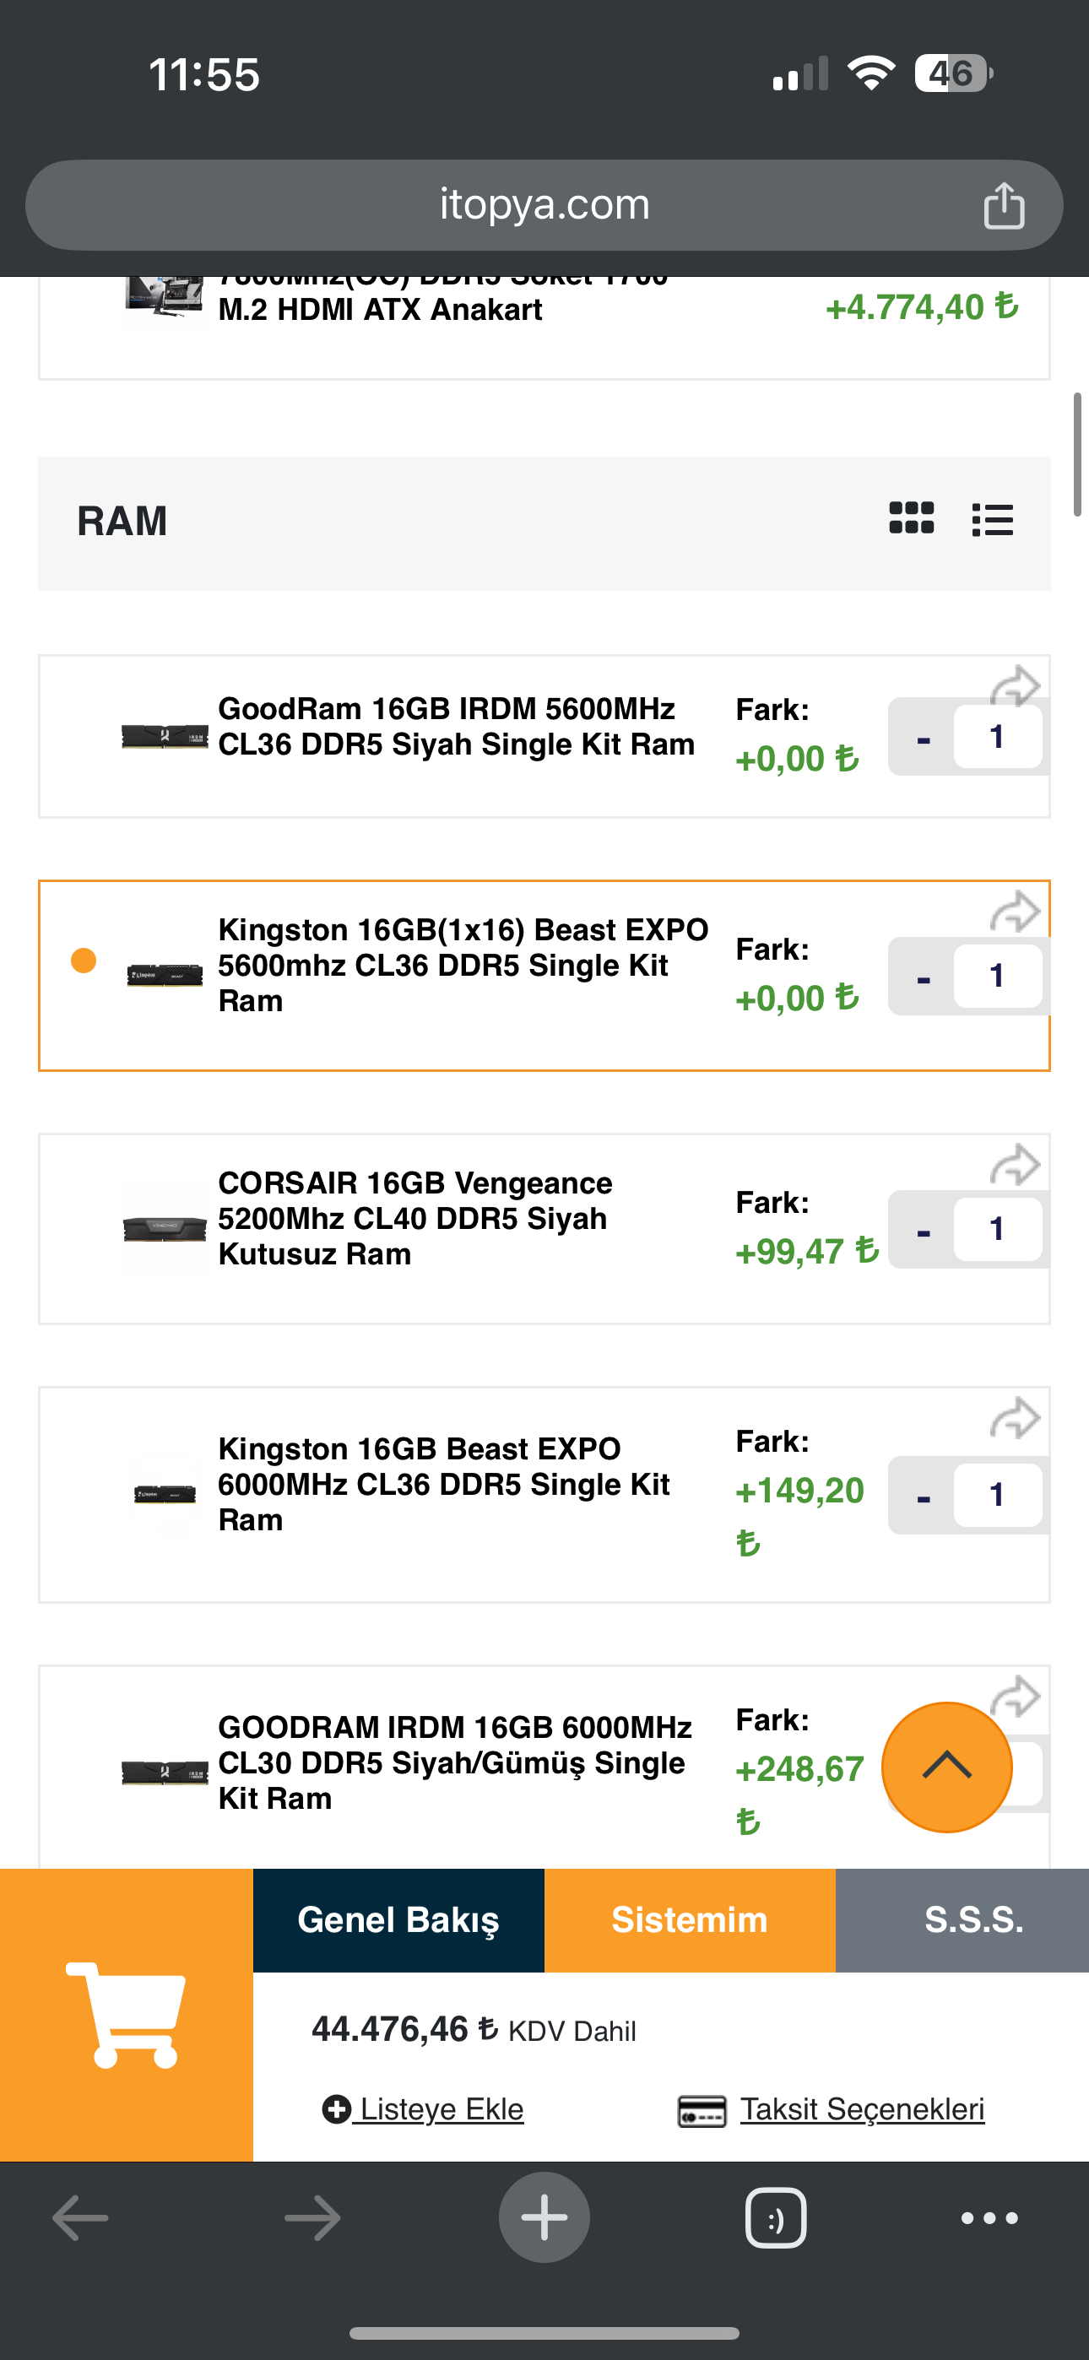Click the Listeye Ekle link
Screen dimensions: 1089x2360
tap(424, 2109)
